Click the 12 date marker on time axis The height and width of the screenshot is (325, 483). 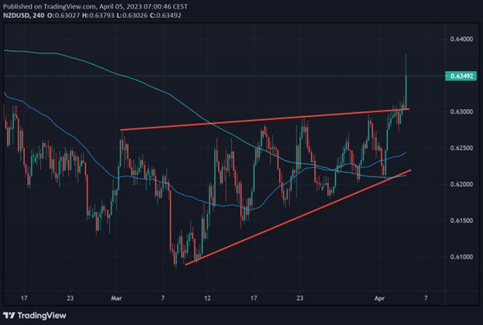click(x=207, y=296)
